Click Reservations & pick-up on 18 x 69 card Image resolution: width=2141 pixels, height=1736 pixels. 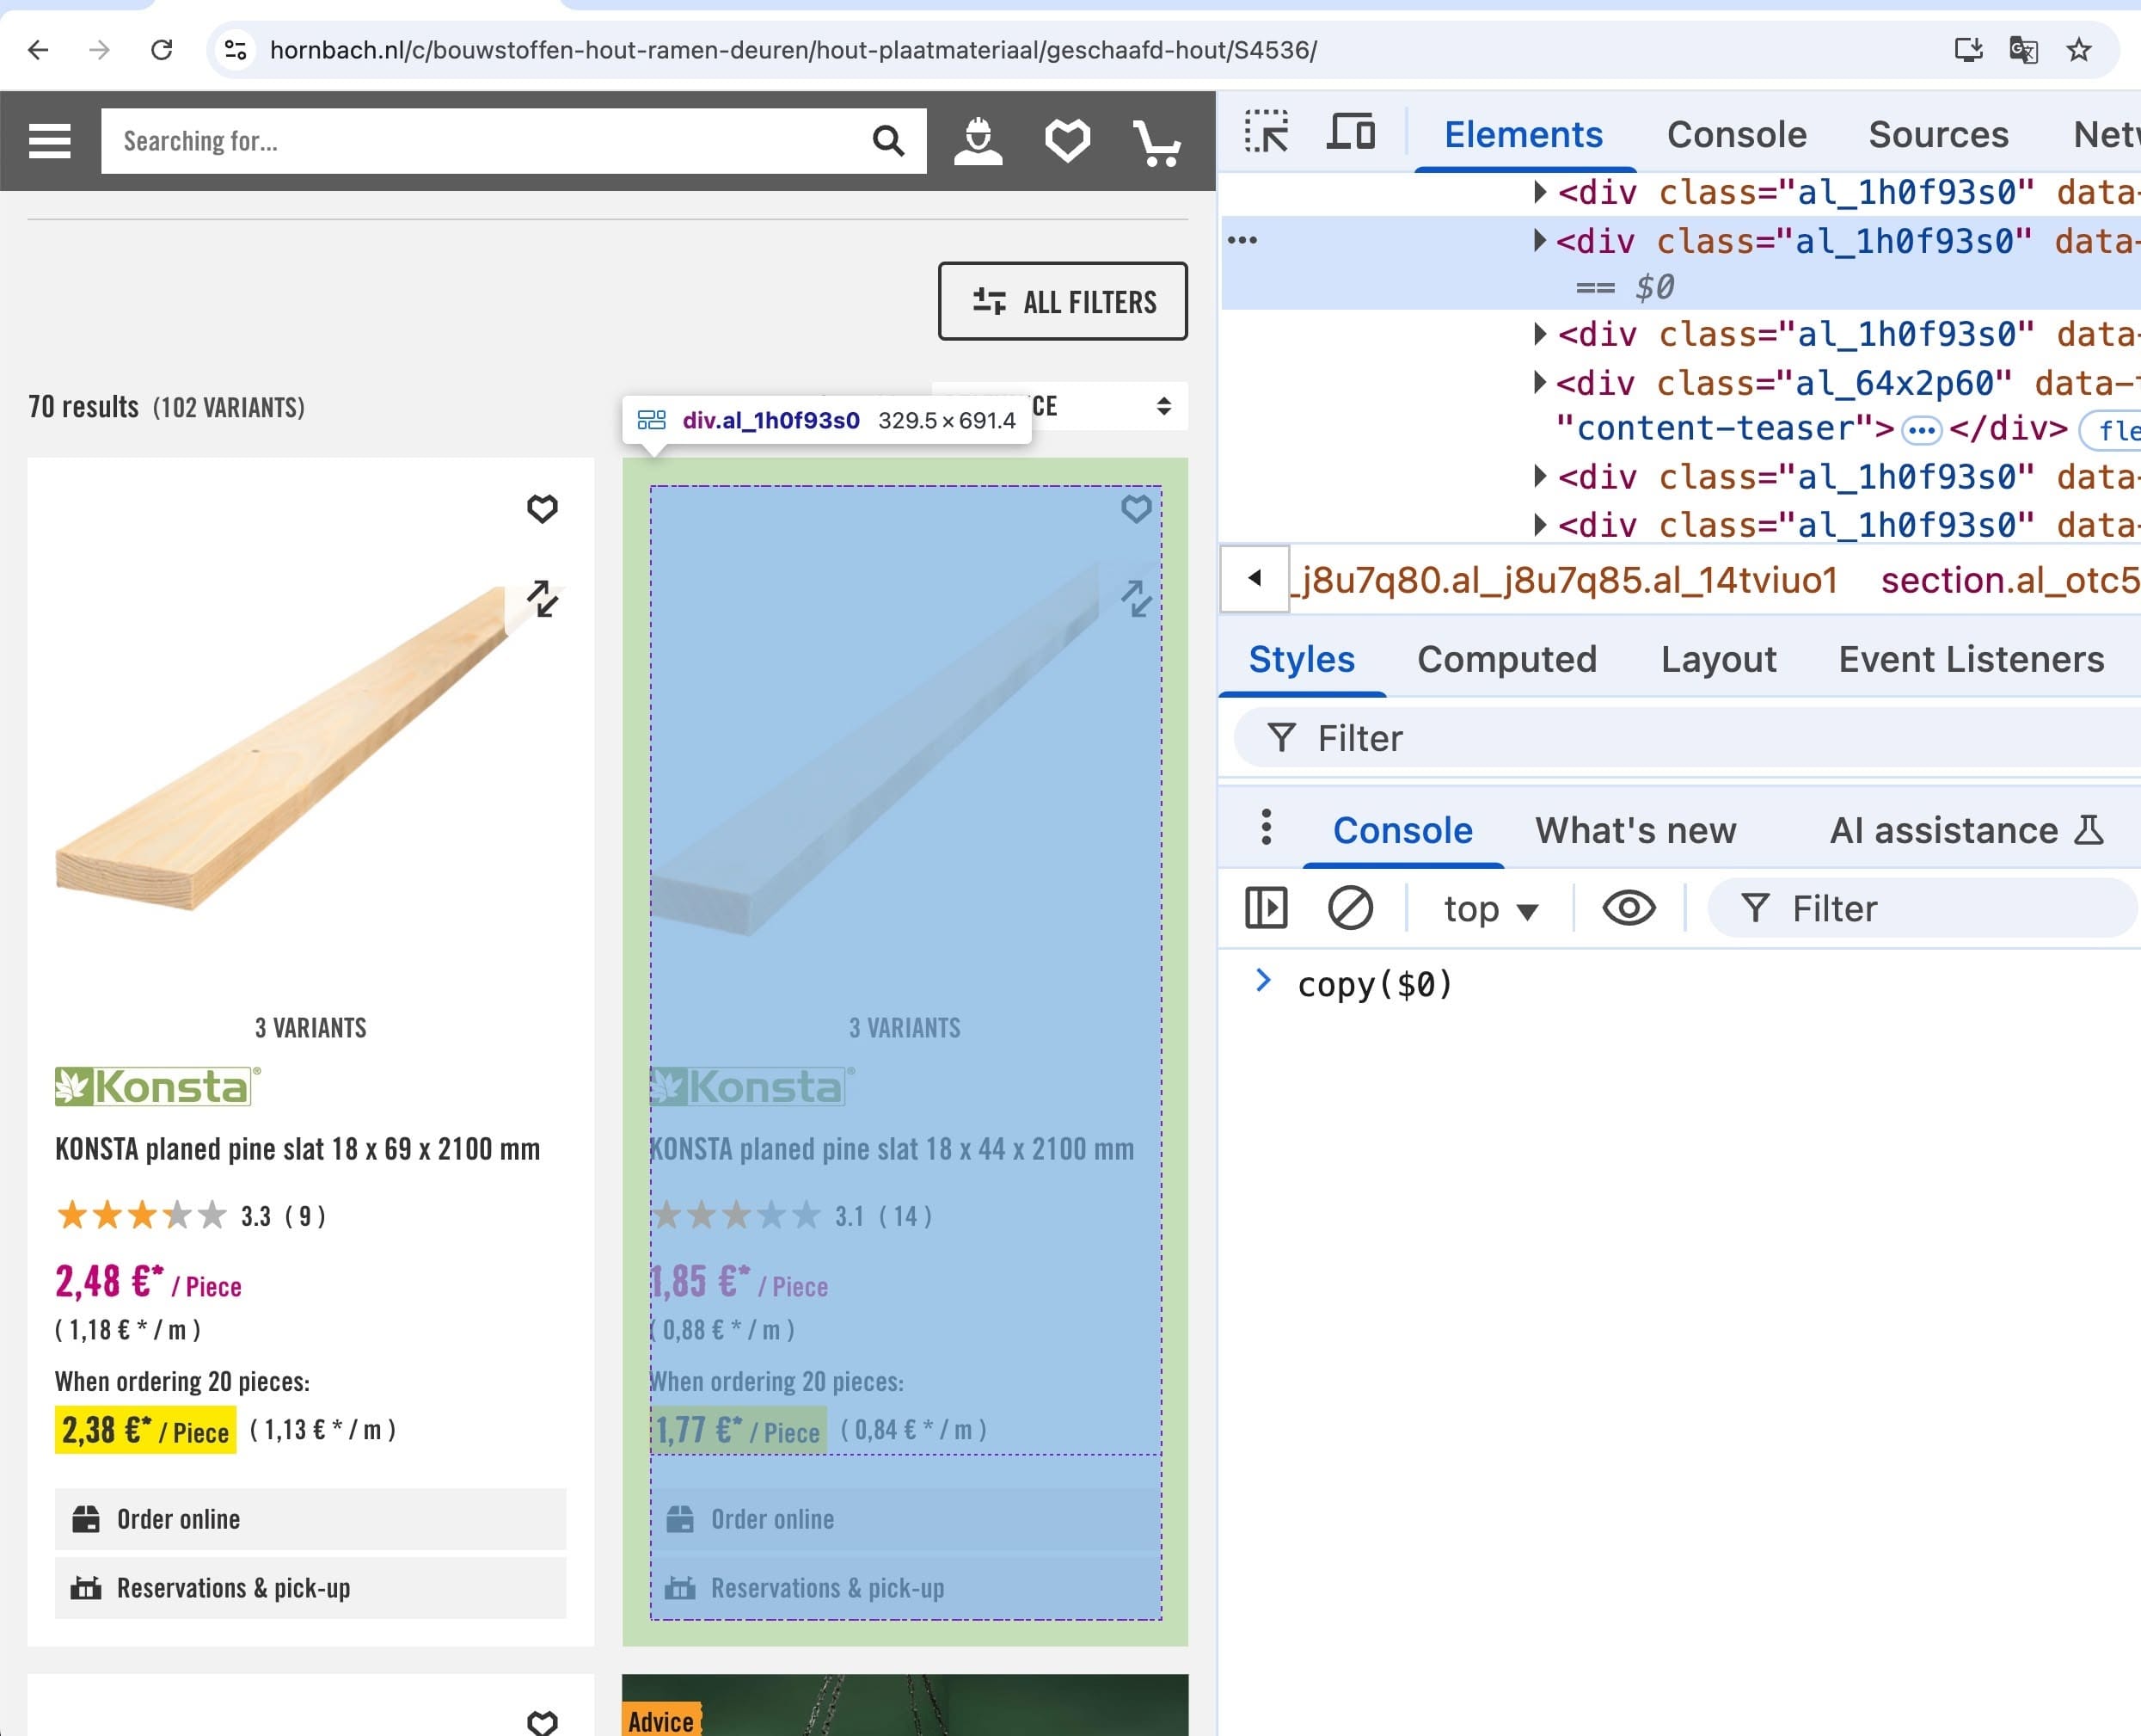pos(310,1587)
